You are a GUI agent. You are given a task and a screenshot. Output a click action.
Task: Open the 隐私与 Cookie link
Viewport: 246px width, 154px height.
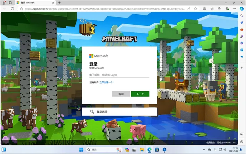[224, 142]
